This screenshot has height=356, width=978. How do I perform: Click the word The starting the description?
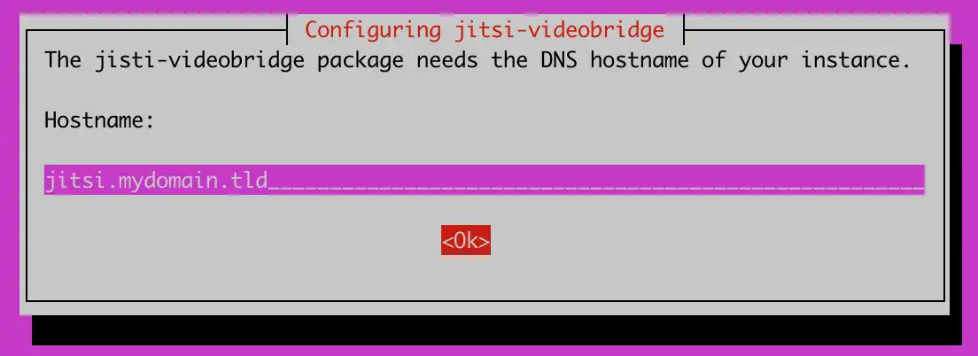(x=62, y=60)
